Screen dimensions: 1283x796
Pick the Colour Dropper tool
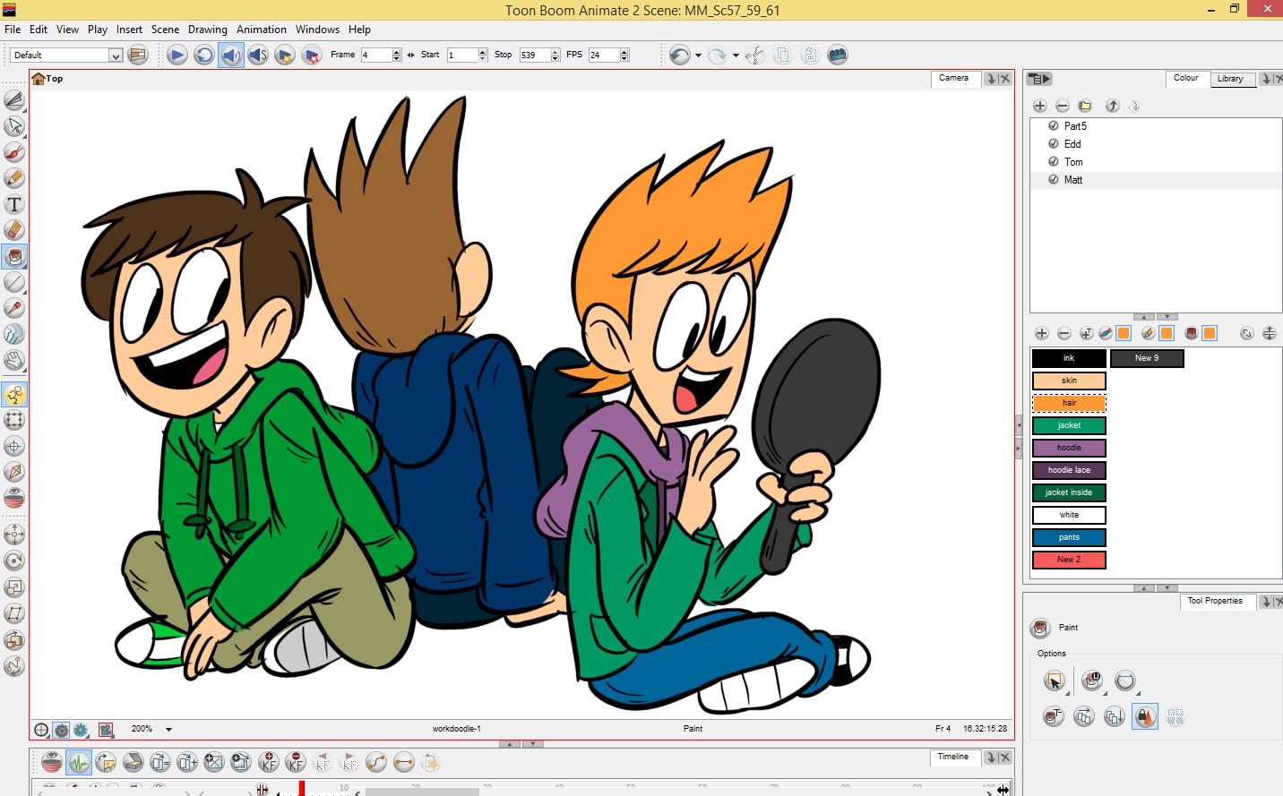tap(14, 308)
